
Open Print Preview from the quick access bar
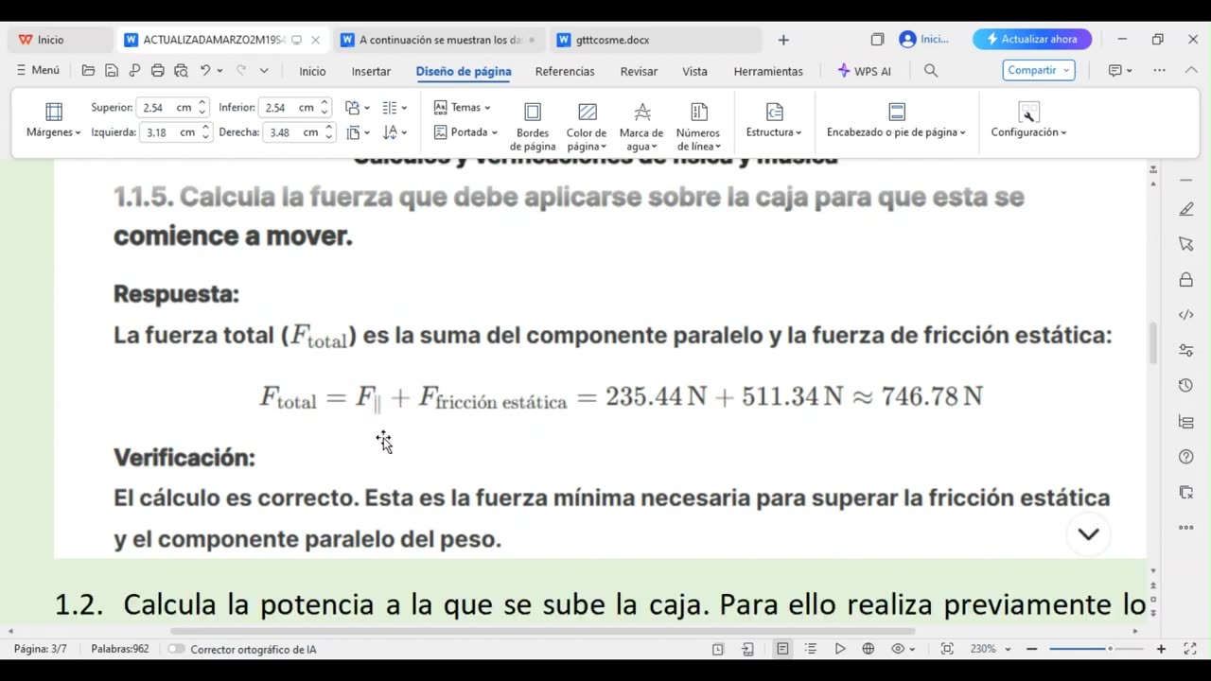[181, 71]
